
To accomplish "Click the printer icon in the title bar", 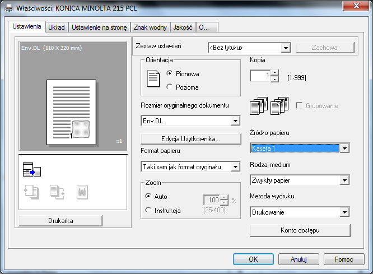I will 9,9.
